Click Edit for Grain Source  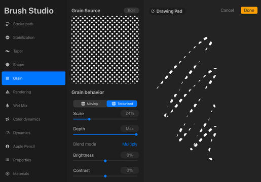tap(131, 11)
